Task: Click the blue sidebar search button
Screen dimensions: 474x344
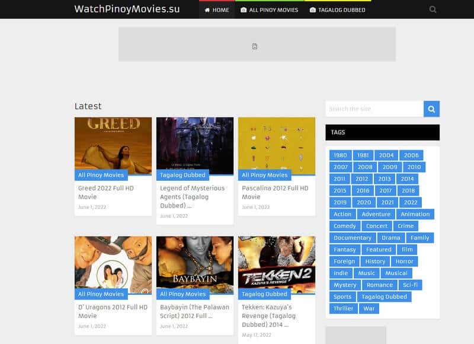Action: [431, 109]
